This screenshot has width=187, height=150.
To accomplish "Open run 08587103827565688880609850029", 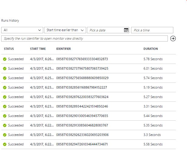I will tap(82, 78).
